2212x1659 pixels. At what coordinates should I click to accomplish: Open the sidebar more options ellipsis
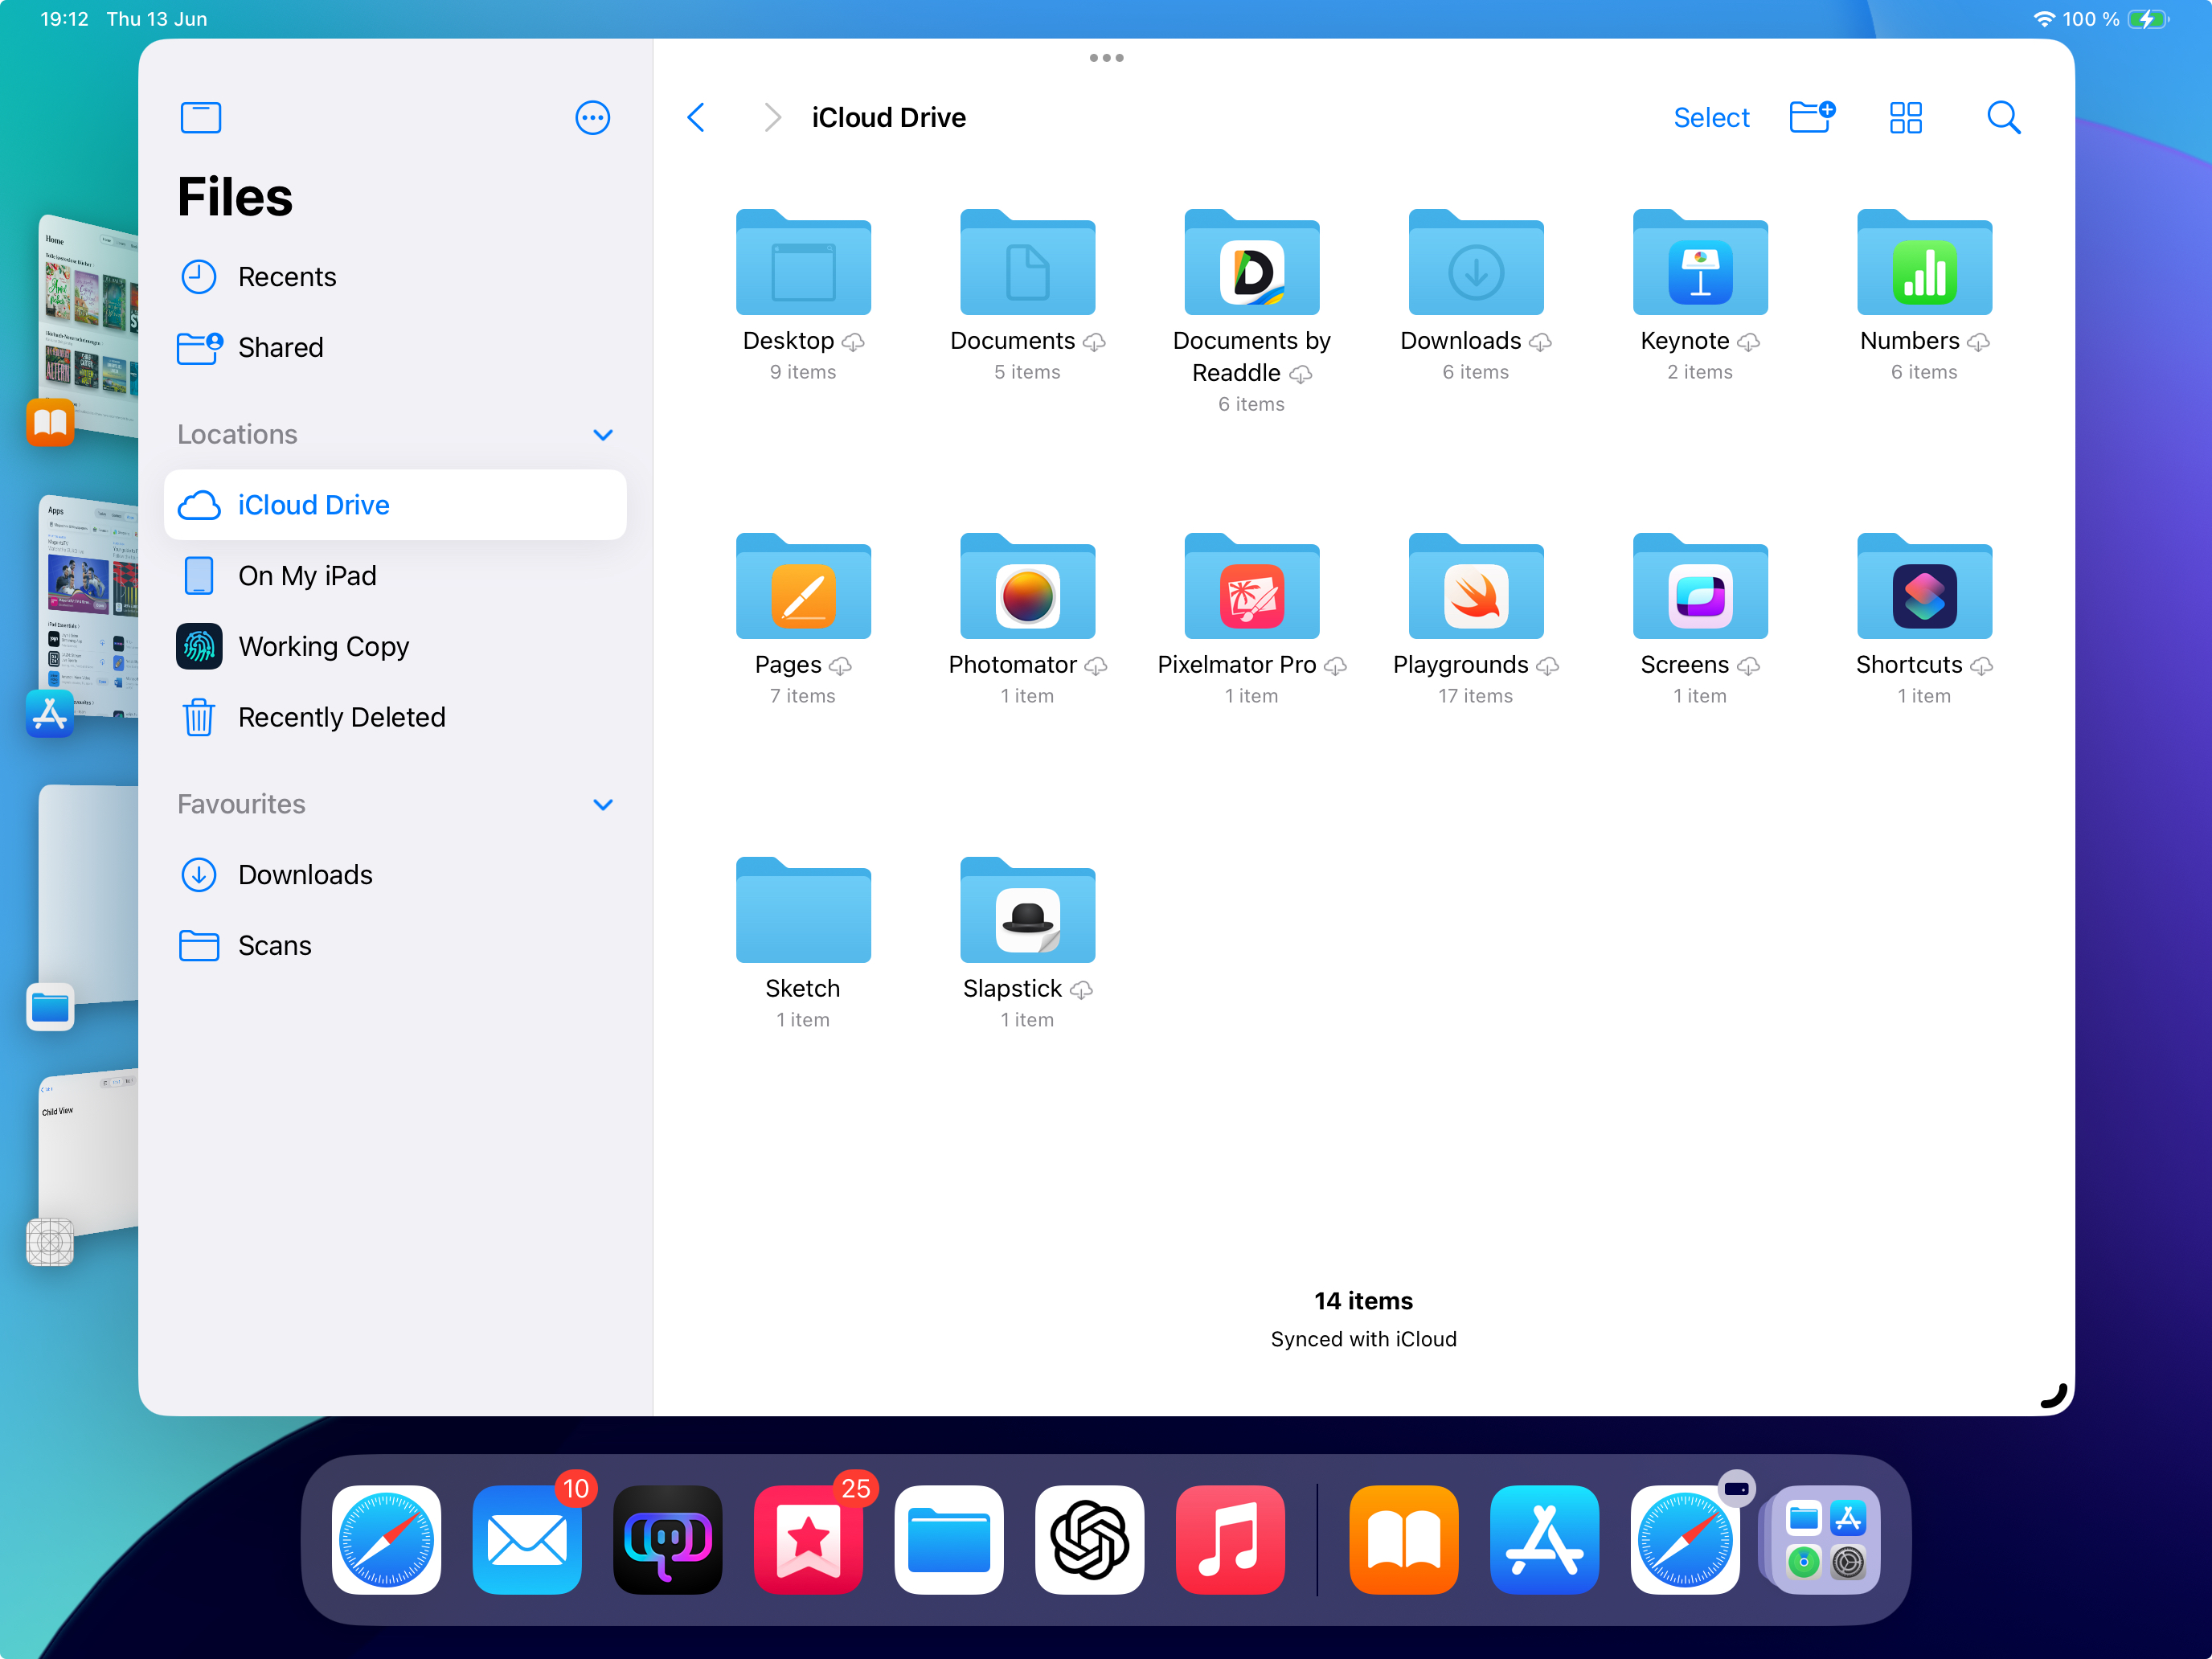[x=592, y=117]
